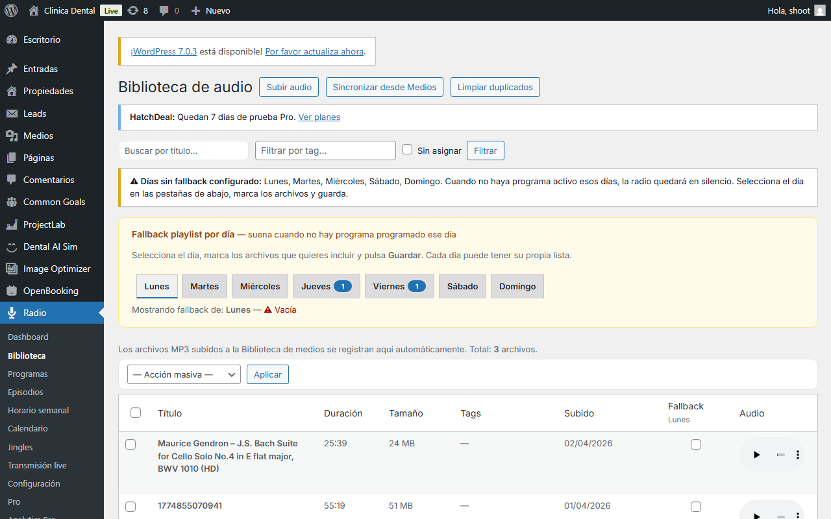Toggle the Sin asignar checkbox

coord(407,149)
